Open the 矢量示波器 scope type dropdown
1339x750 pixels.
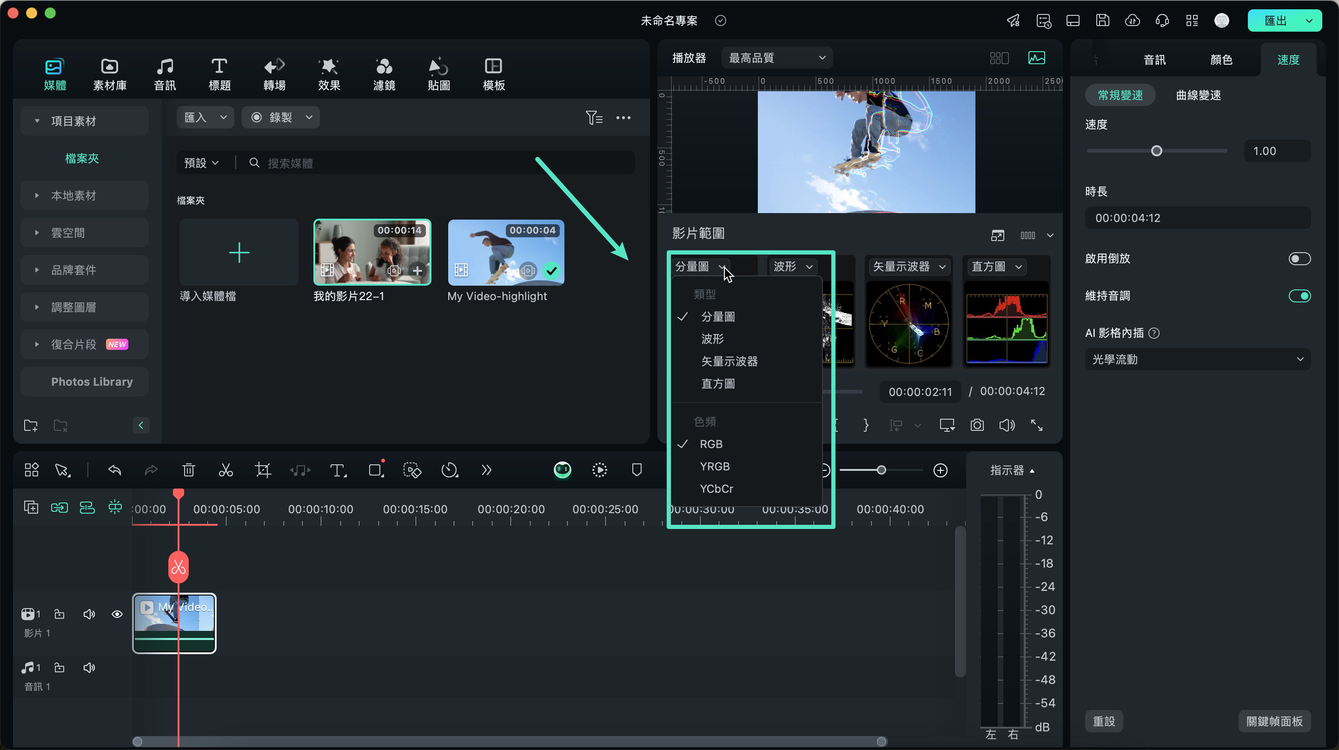[908, 267]
